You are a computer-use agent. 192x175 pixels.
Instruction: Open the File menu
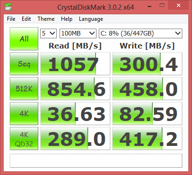[11, 19]
